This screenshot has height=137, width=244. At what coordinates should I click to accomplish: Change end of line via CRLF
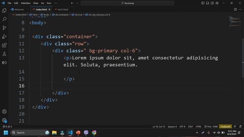coord(190,127)
